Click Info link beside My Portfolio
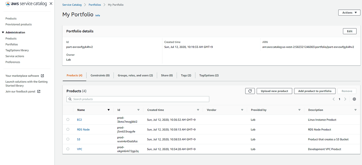Screen dimensions: 362x165 [x=98, y=15]
